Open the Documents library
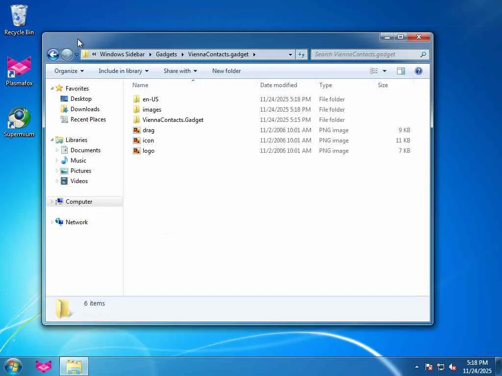This screenshot has width=502, height=376. point(85,150)
